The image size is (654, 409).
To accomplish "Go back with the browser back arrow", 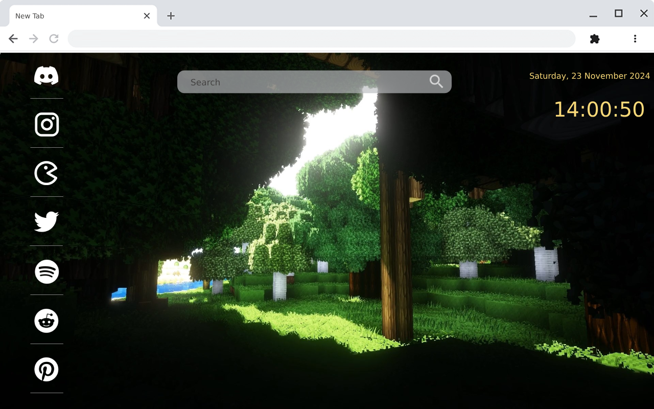I will coord(13,39).
